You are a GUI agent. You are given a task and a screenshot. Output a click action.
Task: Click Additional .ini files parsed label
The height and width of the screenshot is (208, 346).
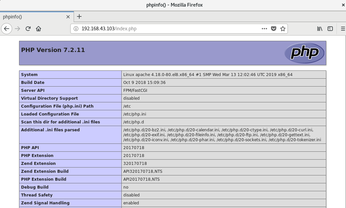(x=50, y=130)
